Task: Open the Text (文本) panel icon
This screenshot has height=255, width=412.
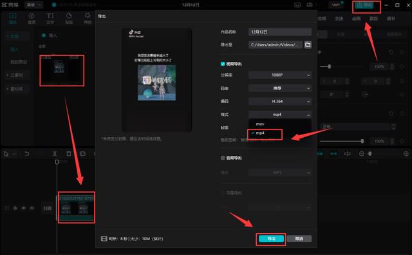Action: coord(50,18)
